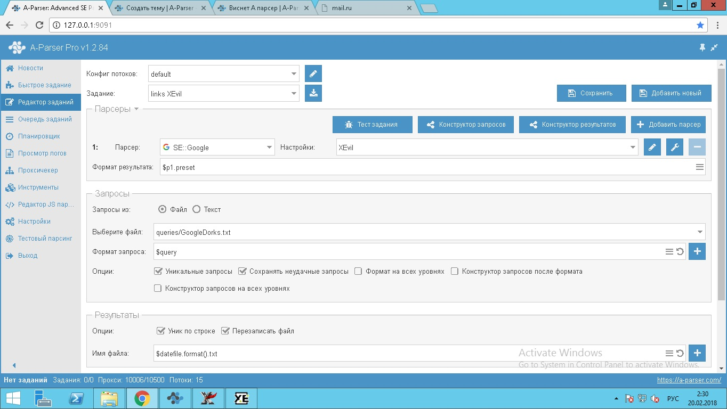Screen dimensions: 727x409
Task: Open the Новости section
Action: pyautogui.click(x=30, y=68)
